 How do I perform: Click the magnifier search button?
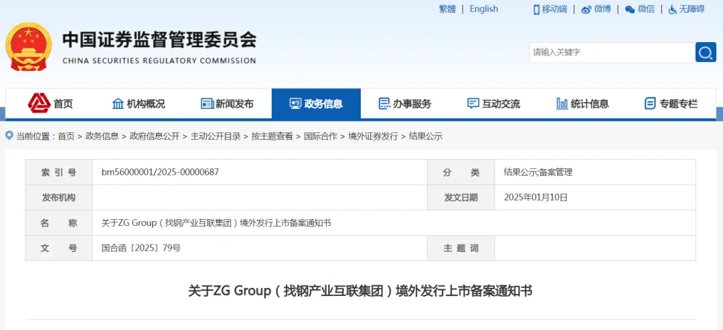[706, 52]
